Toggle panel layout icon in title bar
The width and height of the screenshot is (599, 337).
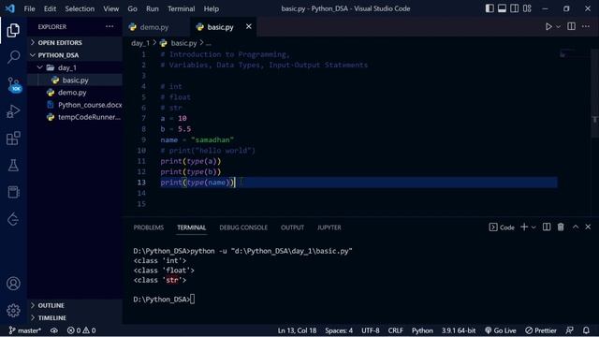tap(502, 8)
